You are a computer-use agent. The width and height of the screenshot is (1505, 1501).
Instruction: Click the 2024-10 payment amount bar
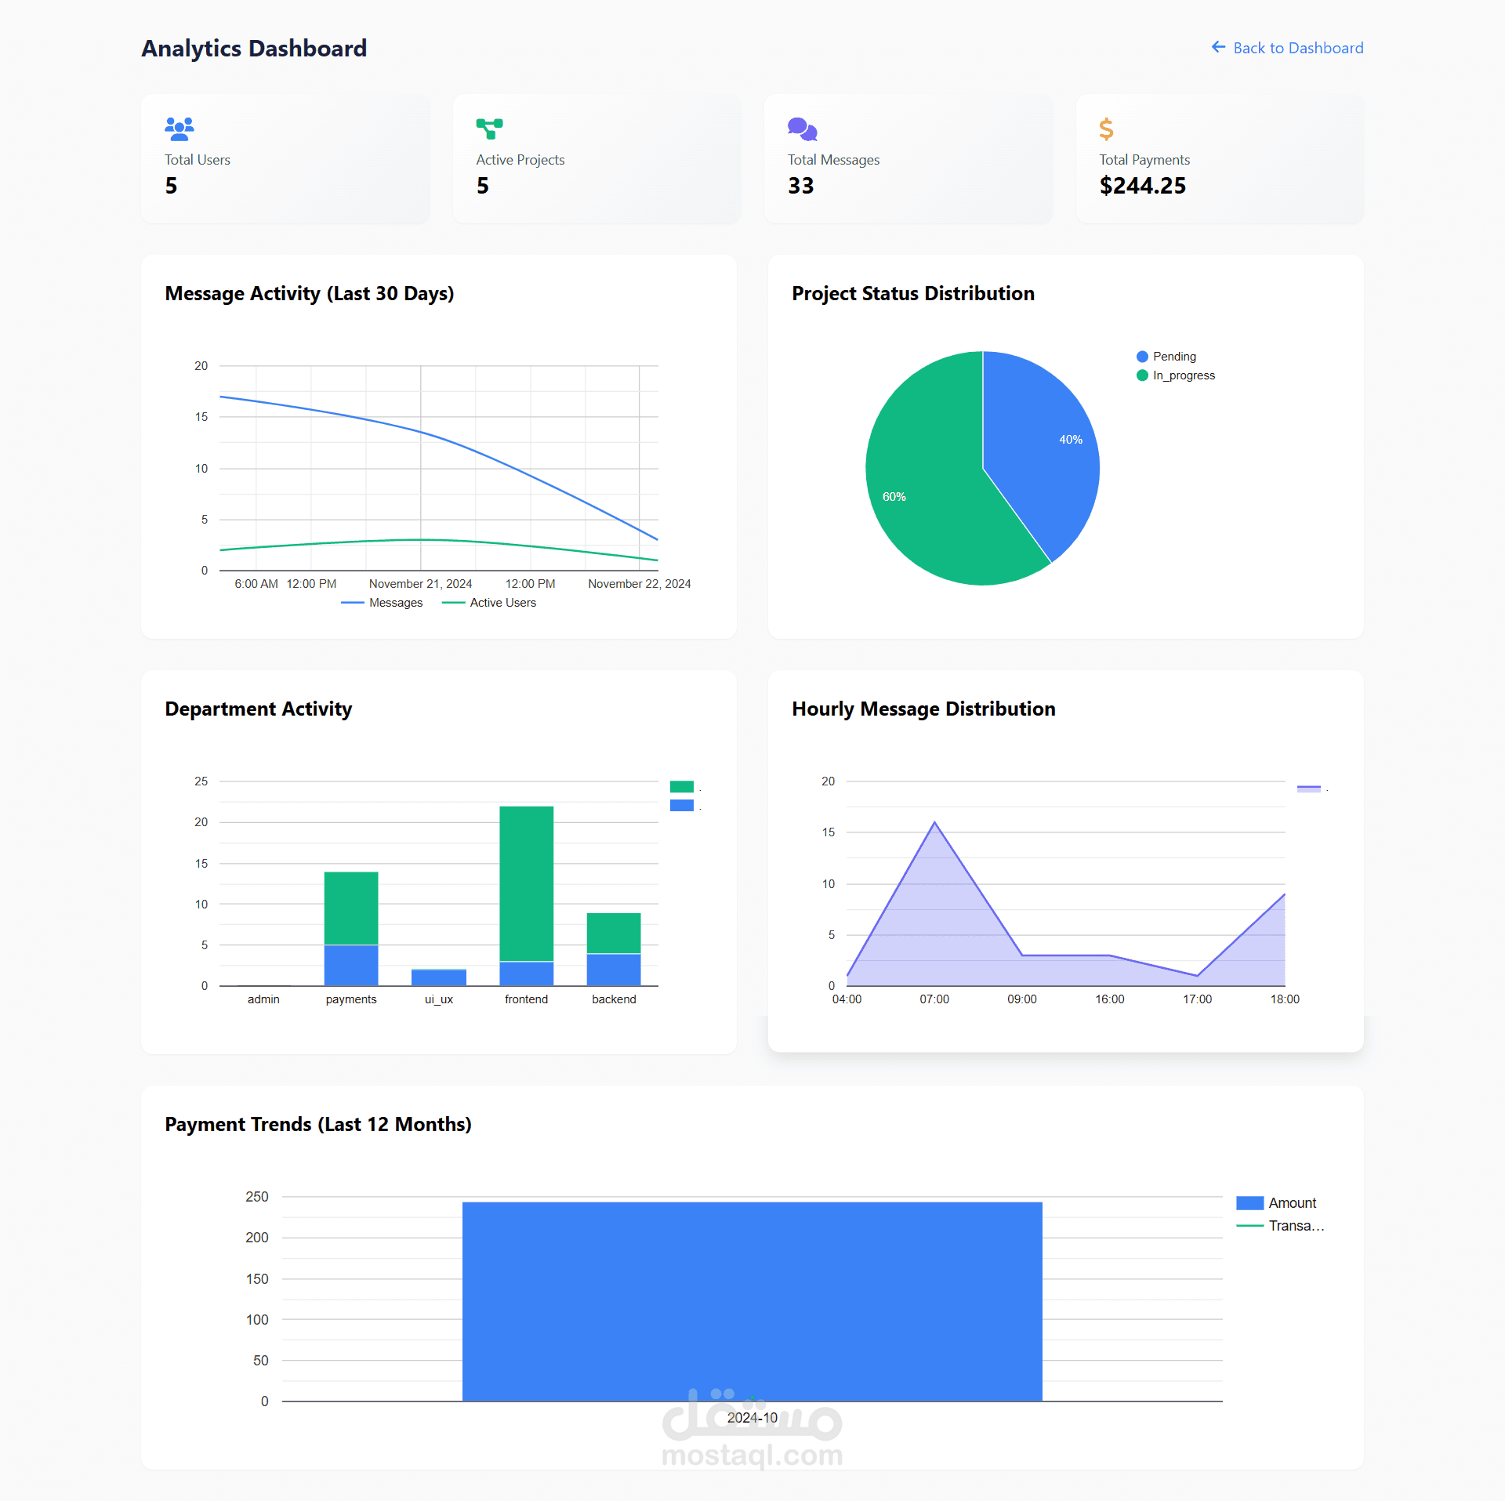[x=752, y=1301]
